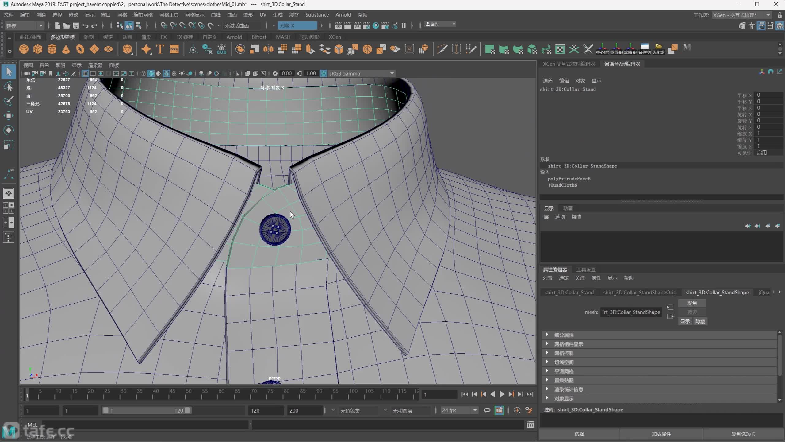Select jQuadCloth6 input node
The image size is (785, 442).
click(562, 185)
